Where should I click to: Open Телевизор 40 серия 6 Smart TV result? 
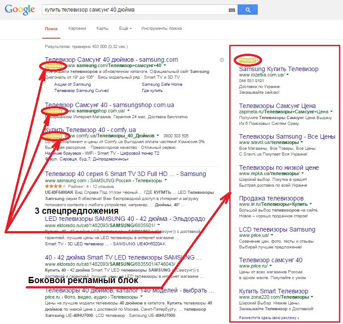pyautogui.click(x=125, y=174)
